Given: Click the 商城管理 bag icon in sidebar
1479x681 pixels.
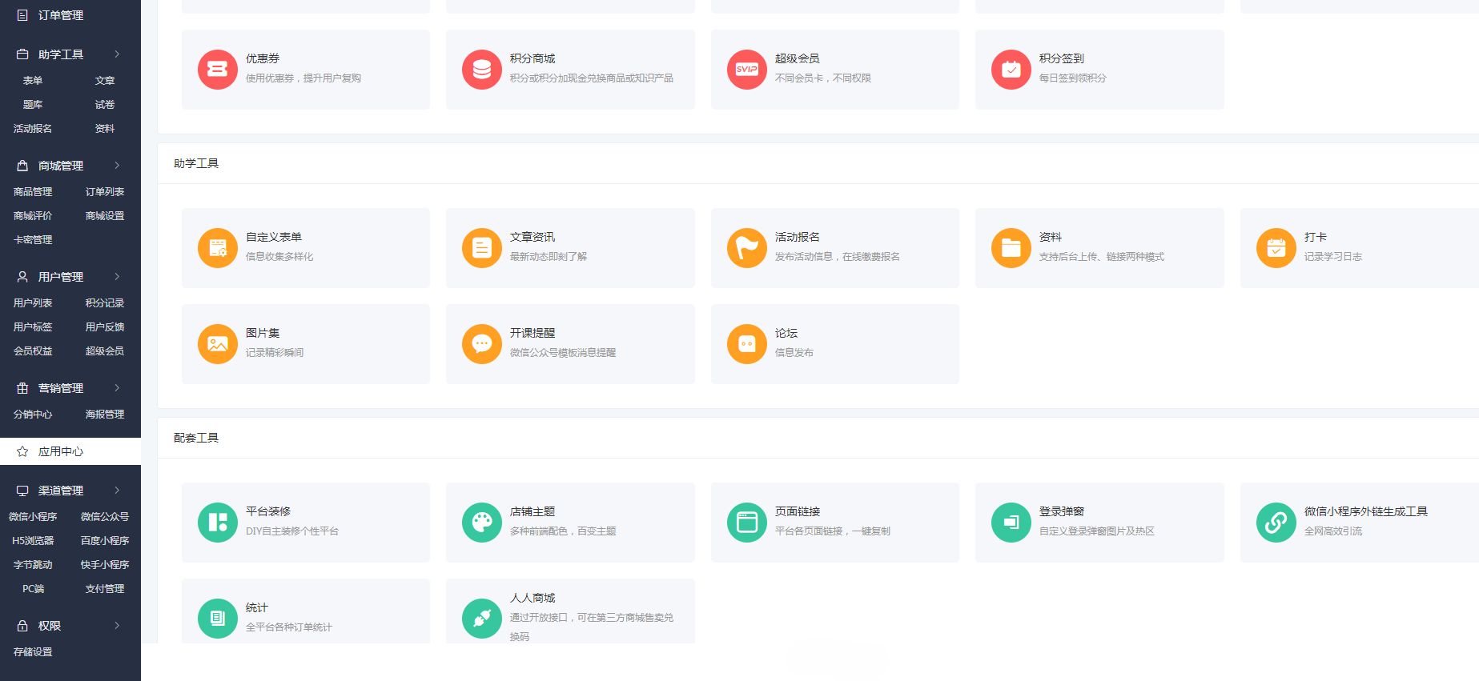Looking at the screenshot, I should click(x=22, y=166).
